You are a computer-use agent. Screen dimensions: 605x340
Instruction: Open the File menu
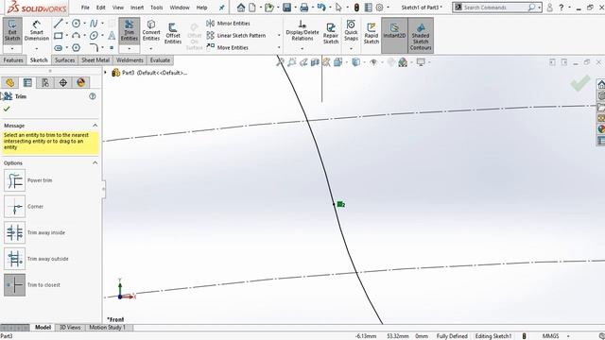[x=85, y=8]
